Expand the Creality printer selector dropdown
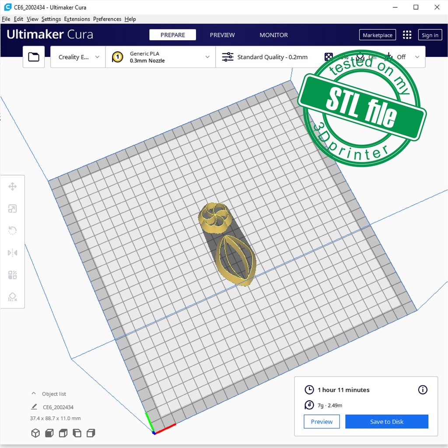 pos(78,57)
